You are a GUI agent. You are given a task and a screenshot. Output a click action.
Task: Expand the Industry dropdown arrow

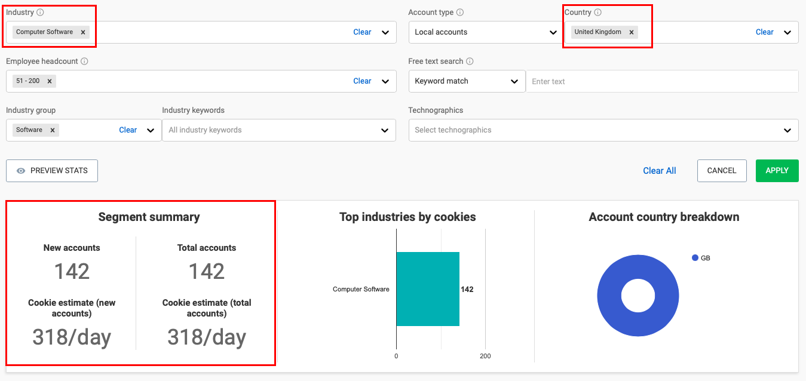click(x=385, y=32)
